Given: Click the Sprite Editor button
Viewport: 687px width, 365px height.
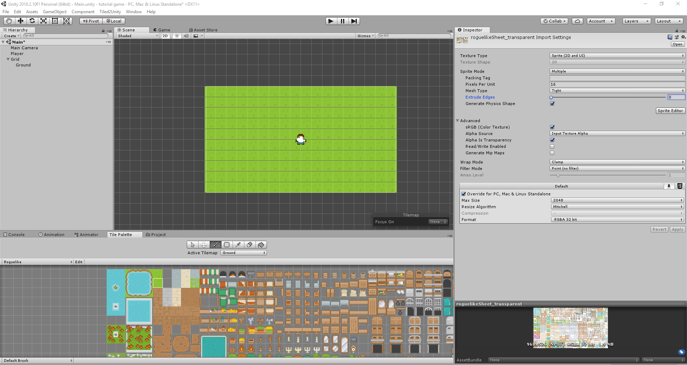Looking at the screenshot, I should 670,111.
